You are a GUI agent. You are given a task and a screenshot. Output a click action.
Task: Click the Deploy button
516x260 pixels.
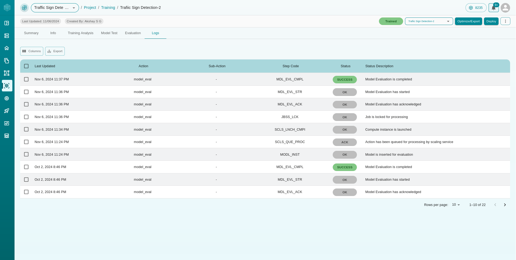pyautogui.click(x=491, y=21)
